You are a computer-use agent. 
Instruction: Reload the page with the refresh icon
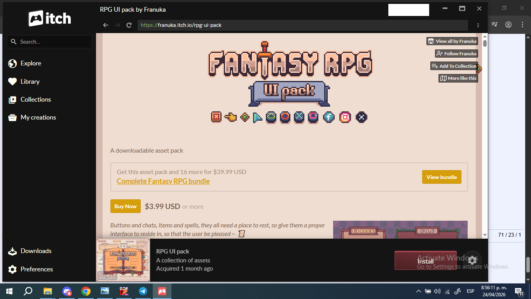click(x=129, y=25)
